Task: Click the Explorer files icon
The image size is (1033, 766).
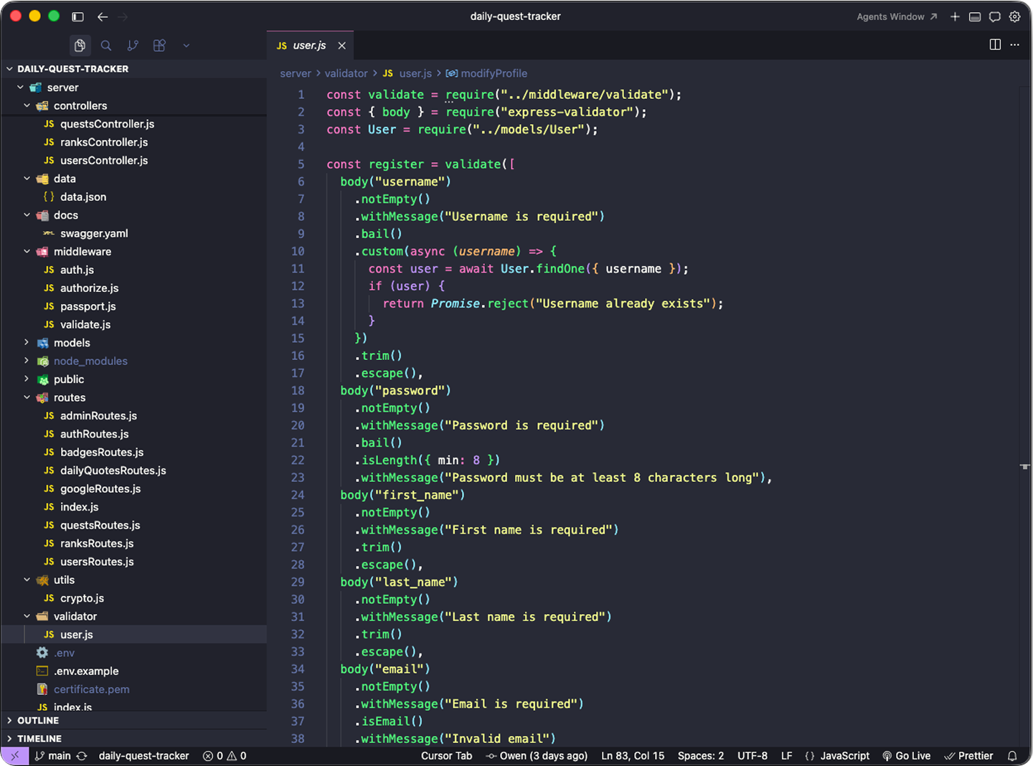Action: click(x=80, y=45)
